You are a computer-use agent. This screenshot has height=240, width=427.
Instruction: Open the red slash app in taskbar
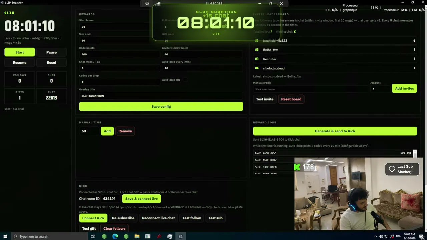[159, 236]
